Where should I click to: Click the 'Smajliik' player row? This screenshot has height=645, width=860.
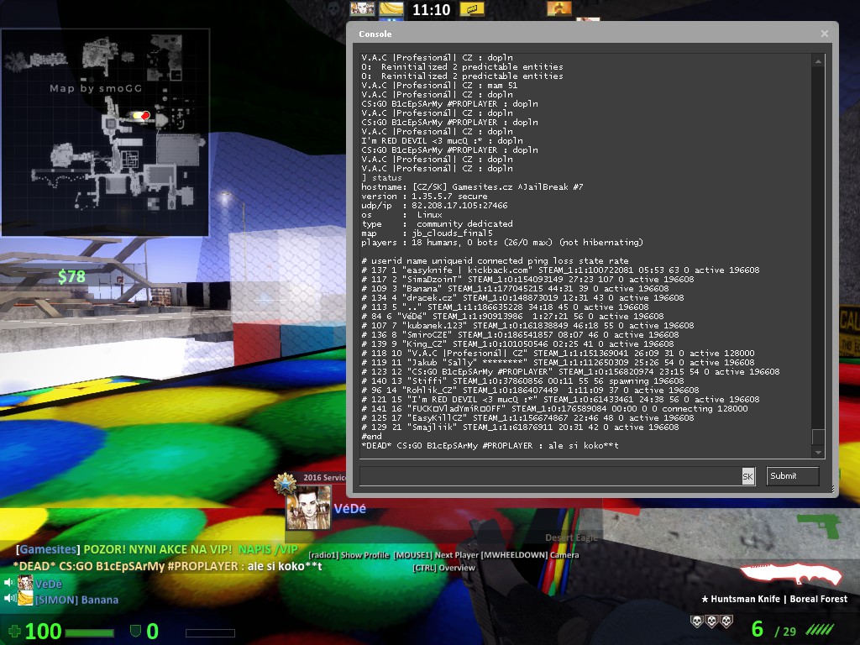[520, 427]
